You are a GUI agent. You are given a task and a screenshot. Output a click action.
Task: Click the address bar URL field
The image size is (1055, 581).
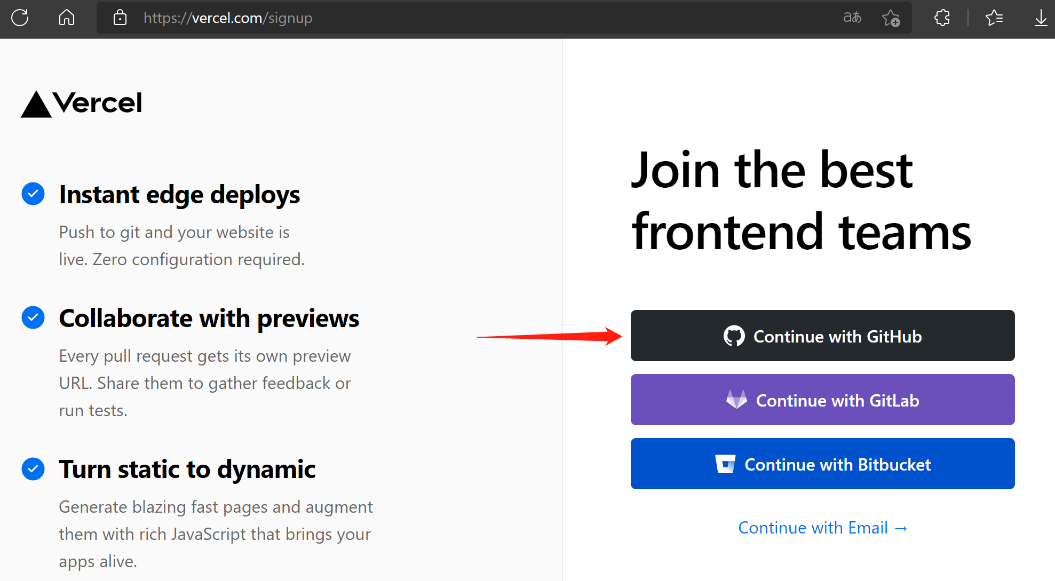pos(427,18)
